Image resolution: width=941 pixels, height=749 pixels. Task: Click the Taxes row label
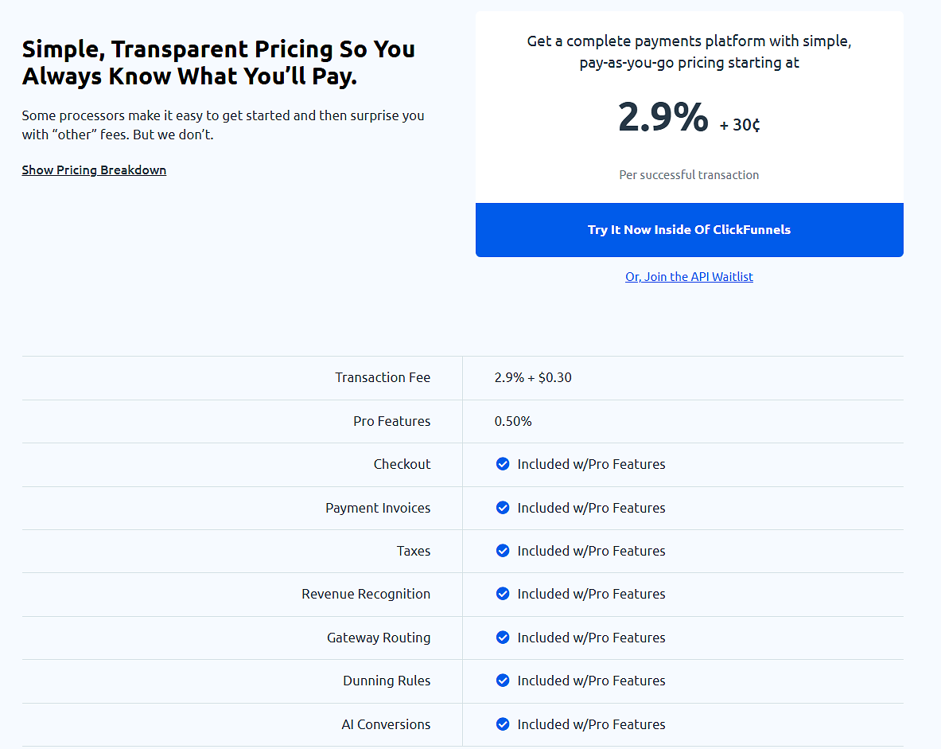pyautogui.click(x=414, y=550)
